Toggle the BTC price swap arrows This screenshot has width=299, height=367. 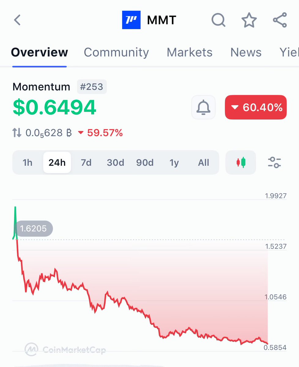pos(17,133)
